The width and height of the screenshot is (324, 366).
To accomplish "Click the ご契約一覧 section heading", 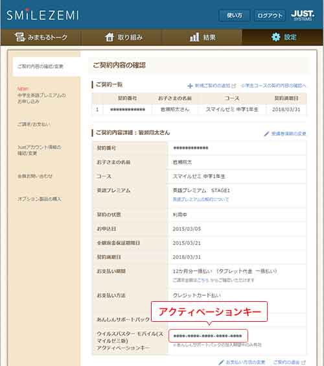I will coord(109,84).
